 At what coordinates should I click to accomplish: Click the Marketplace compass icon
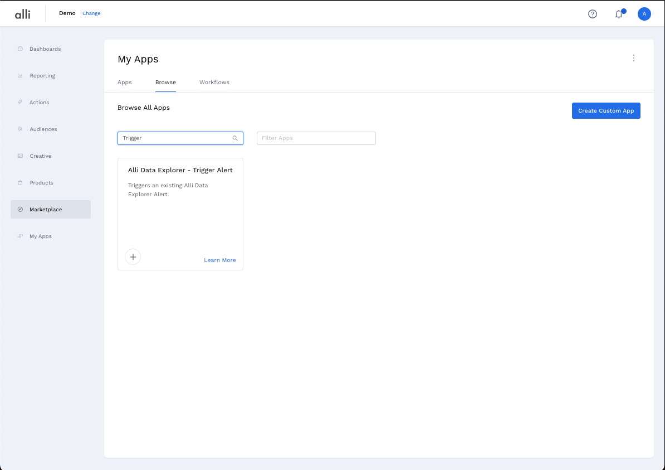(20, 209)
